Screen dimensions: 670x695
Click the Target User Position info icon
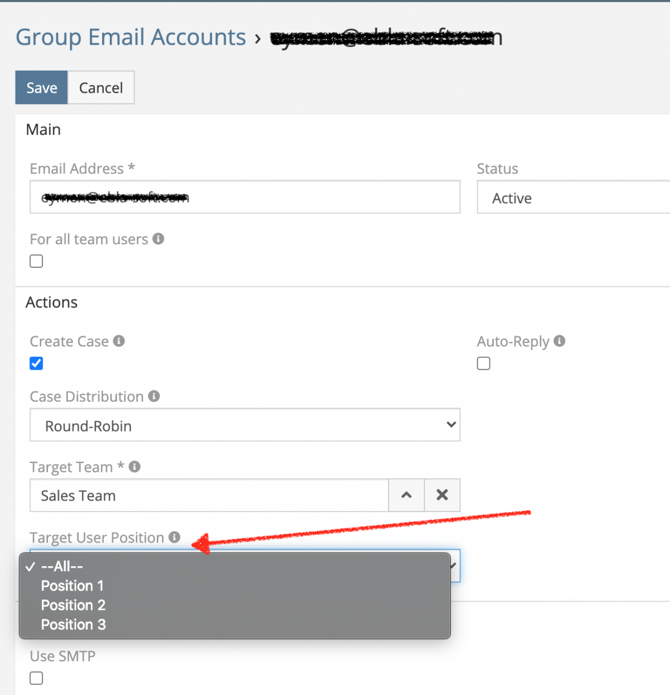click(x=174, y=537)
